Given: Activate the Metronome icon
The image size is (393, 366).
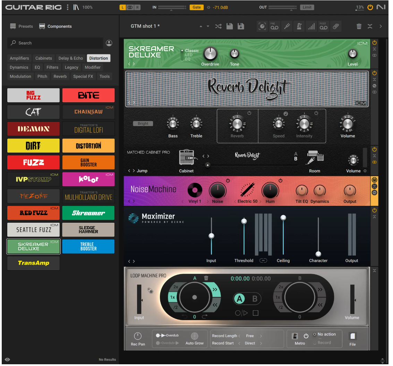Looking at the screenshot, I should (299, 26).
